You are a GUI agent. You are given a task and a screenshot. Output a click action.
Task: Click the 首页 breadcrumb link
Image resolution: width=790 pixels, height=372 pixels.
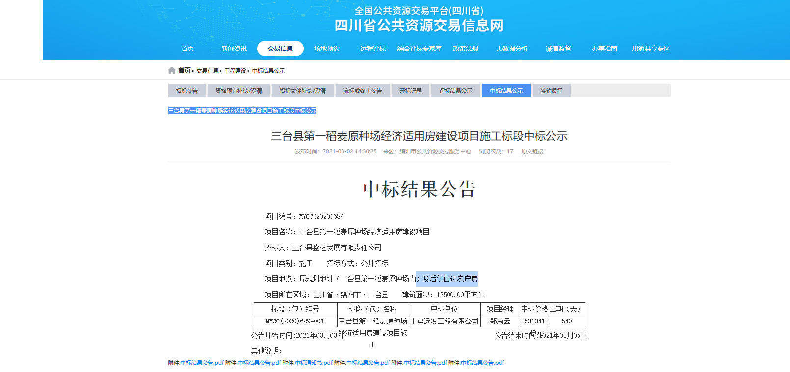pos(184,71)
